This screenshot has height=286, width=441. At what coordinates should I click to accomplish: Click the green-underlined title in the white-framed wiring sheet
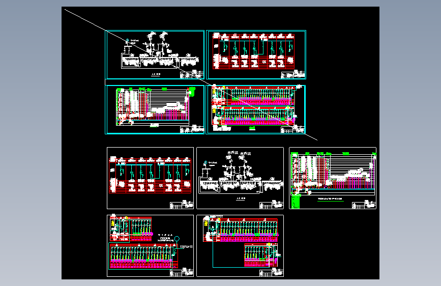point(330,199)
